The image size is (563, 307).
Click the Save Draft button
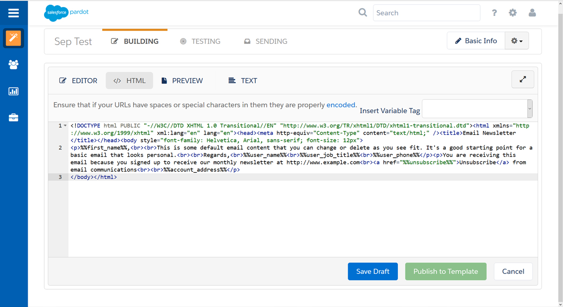[373, 271]
